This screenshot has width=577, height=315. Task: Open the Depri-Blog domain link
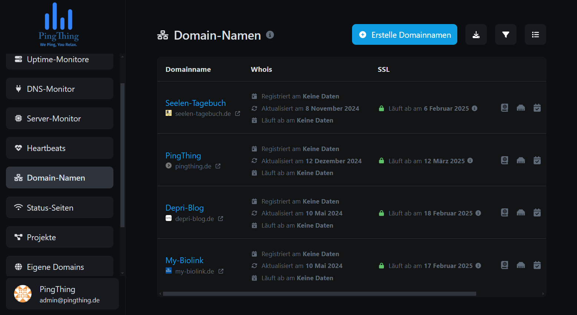pos(185,208)
